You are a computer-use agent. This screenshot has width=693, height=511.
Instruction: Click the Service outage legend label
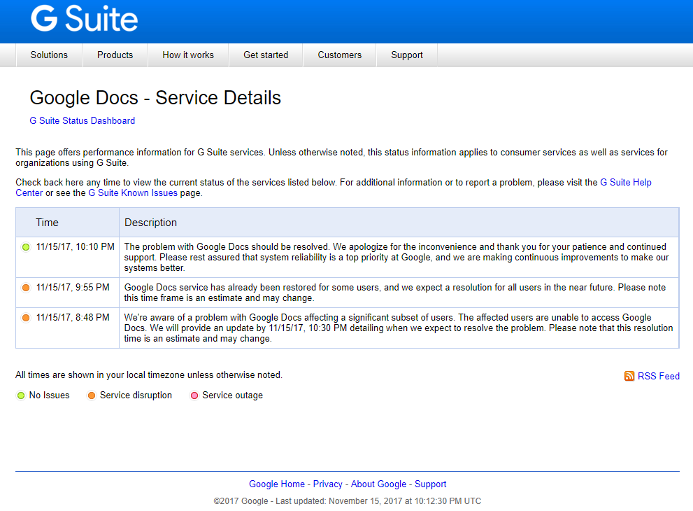pyautogui.click(x=232, y=395)
